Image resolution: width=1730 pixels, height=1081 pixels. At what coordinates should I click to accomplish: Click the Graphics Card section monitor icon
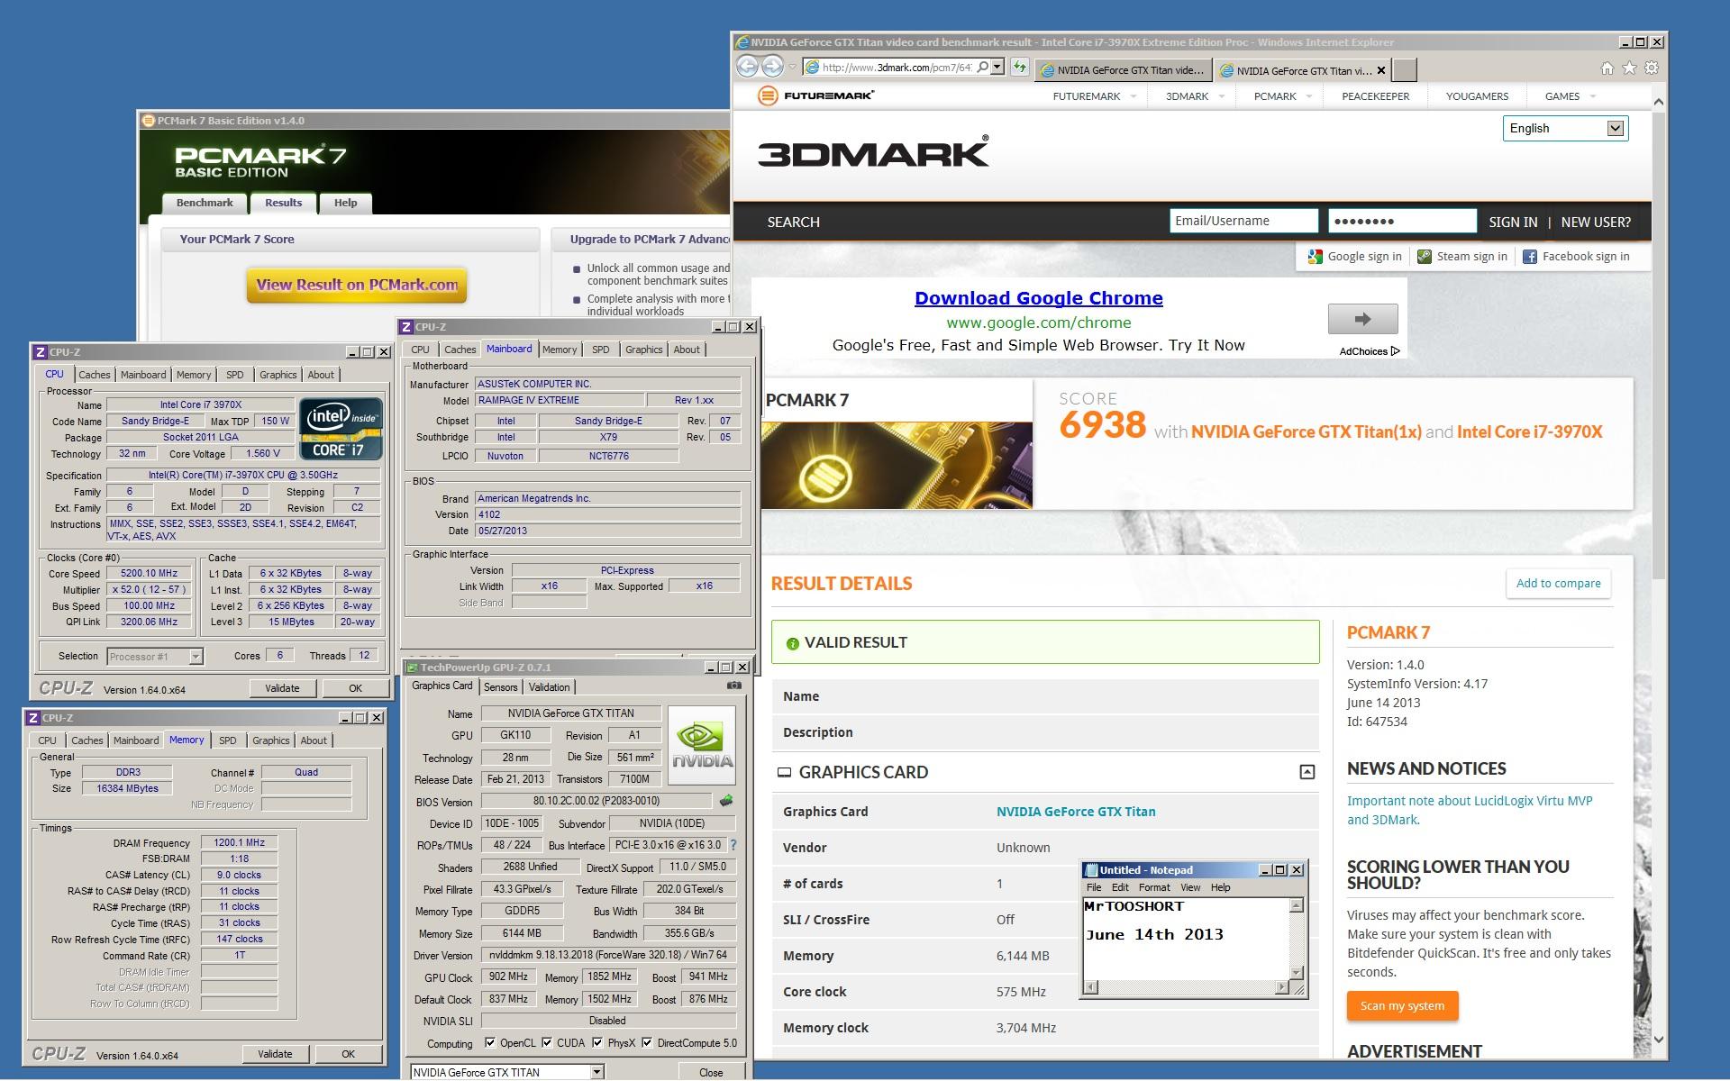click(784, 773)
